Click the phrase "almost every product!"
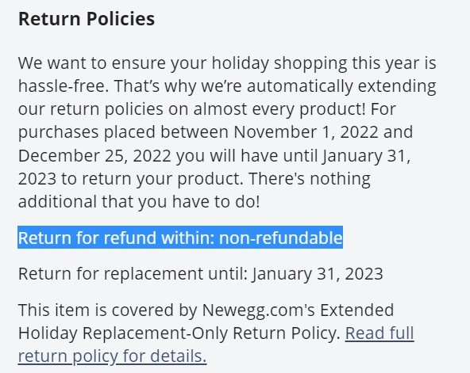Viewport: 470px width, 373px height. pos(279,108)
